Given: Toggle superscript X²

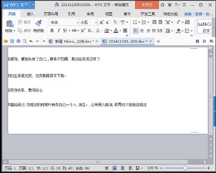Looking at the screenshot, I should 83,31.
